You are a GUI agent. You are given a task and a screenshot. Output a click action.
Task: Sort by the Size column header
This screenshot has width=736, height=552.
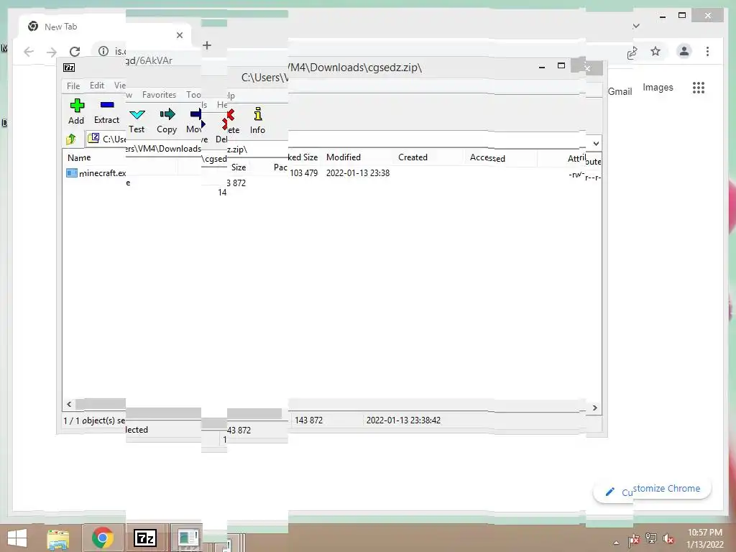(238, 167)
